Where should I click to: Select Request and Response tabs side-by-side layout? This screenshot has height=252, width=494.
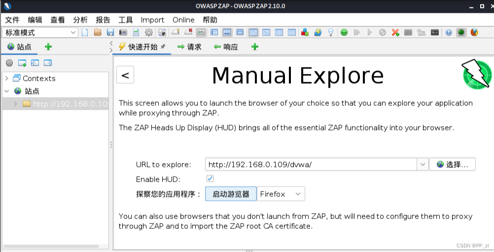point(253,32)
